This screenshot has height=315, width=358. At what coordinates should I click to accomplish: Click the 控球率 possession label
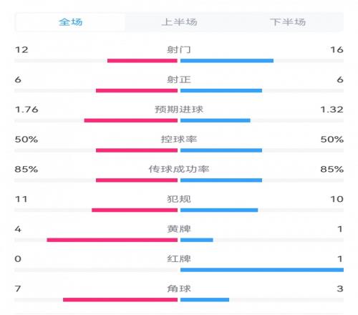pos(179,139)
